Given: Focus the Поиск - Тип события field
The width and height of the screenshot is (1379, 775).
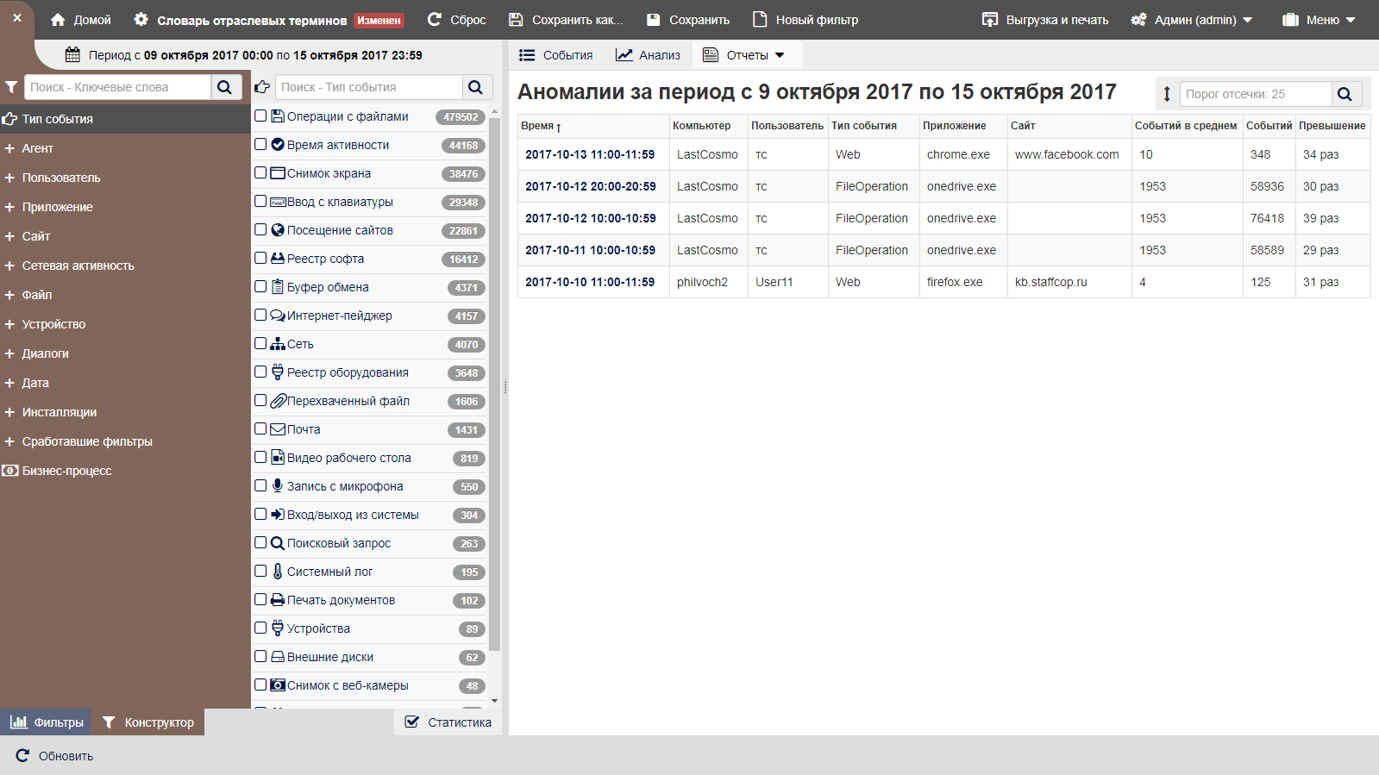Looking at the screenshot, I should pyautogui.click(x=370, y=87).
